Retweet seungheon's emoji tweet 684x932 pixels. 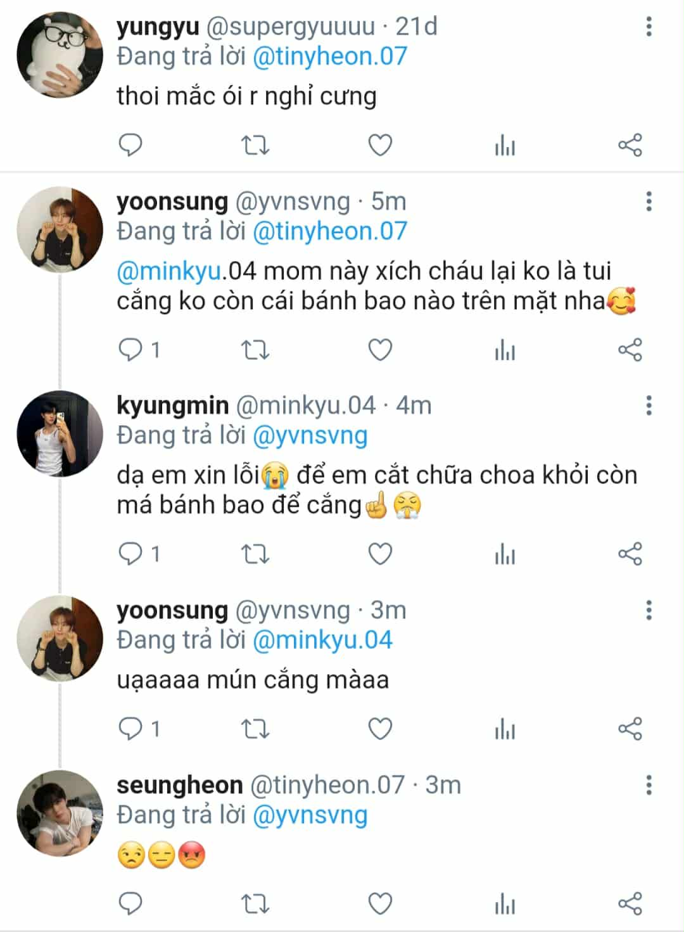(256, 903)
